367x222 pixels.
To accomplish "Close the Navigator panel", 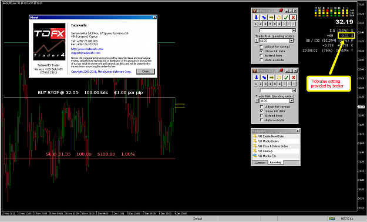I will [x=298, y=131].
